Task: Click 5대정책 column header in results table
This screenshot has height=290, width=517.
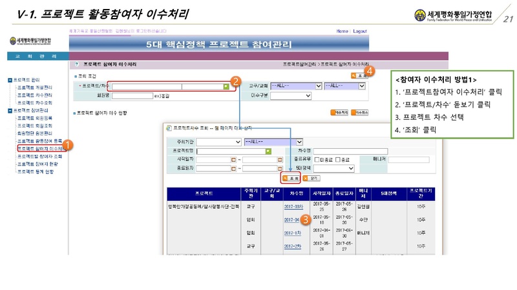Action: (x=389, y=194)
